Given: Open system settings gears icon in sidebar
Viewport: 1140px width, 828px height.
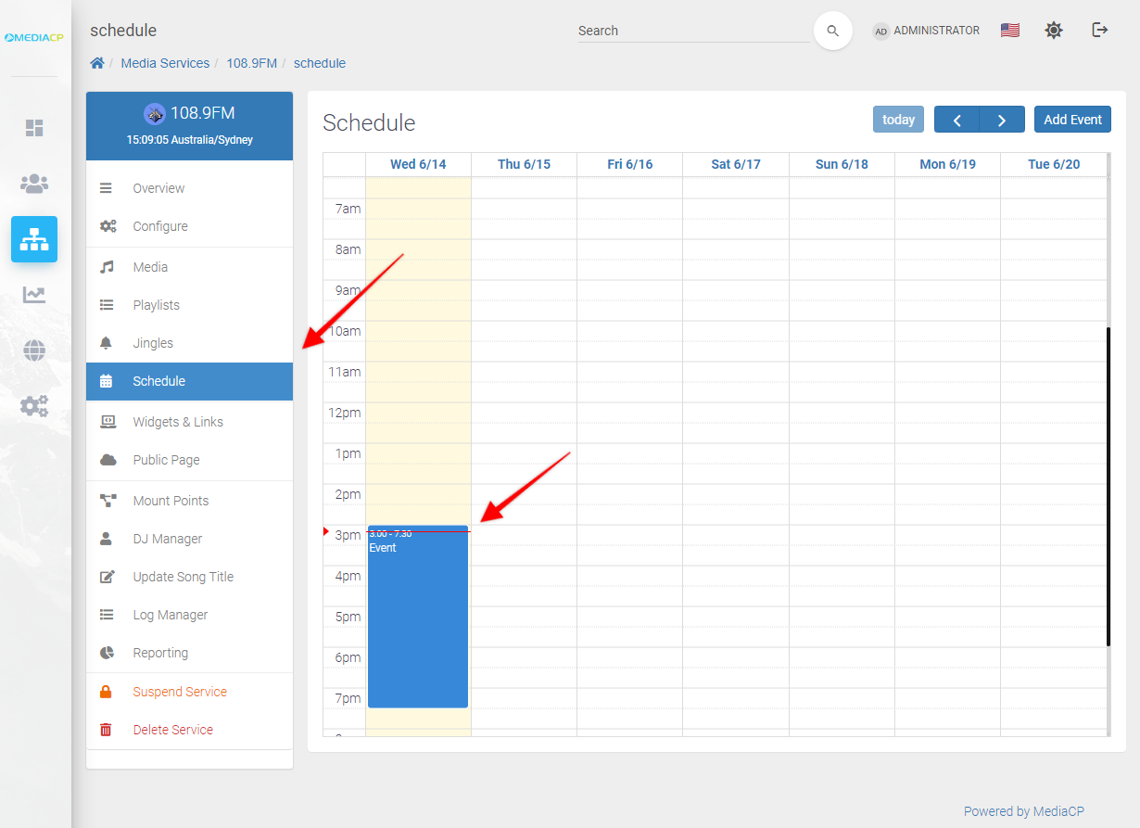Looking at the screenshot, I should pyautogui.click(x=34, y=406).
